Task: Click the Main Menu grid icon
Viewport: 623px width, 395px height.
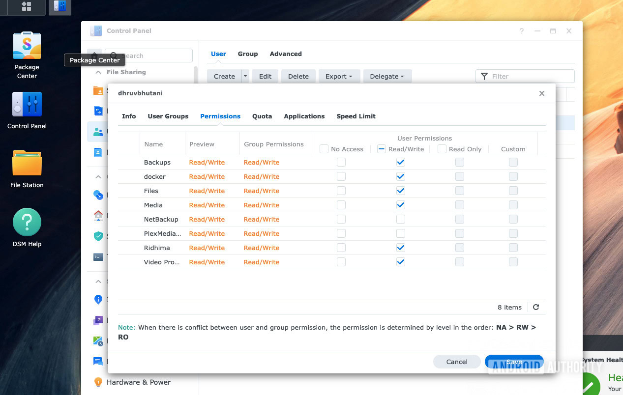Action: tap(26, 6)
